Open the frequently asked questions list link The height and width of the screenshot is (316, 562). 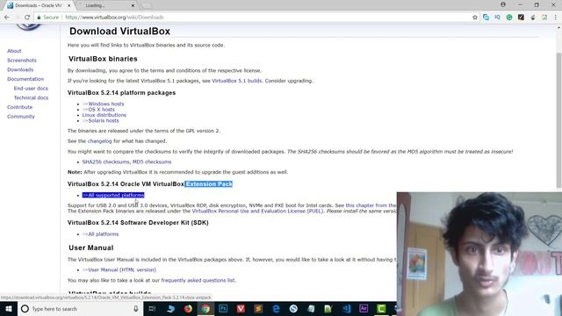click(x=198, y=280)
